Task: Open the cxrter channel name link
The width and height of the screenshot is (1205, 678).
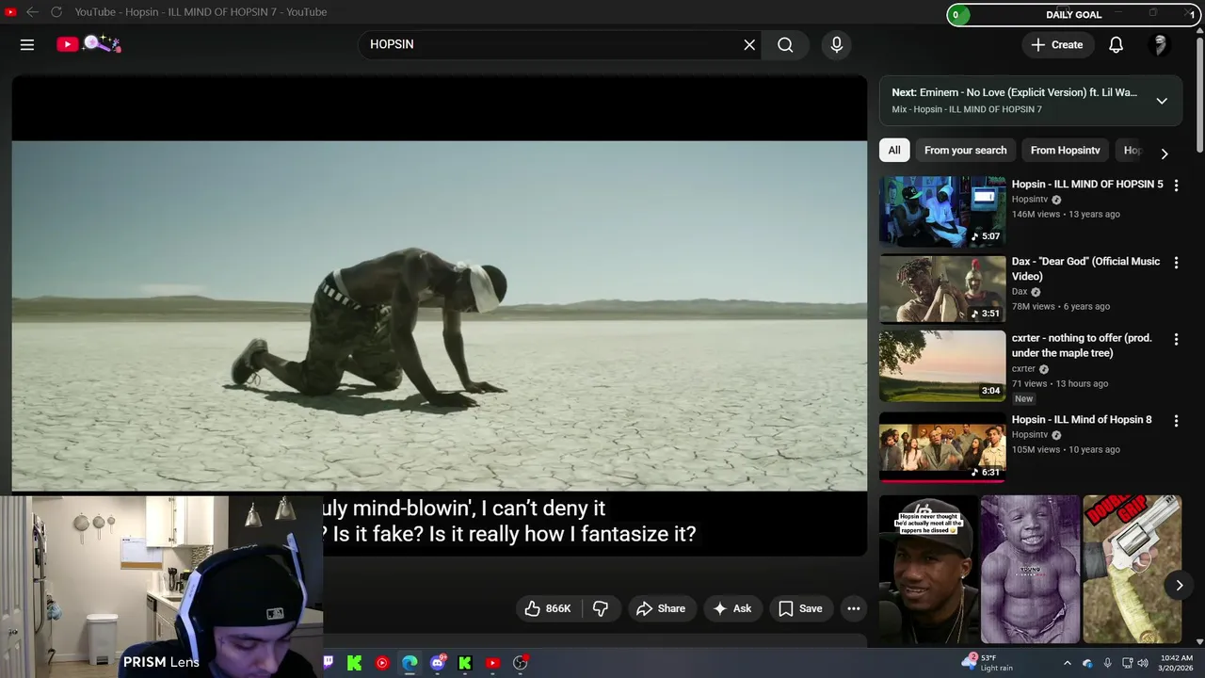Action: [1023, 369]
